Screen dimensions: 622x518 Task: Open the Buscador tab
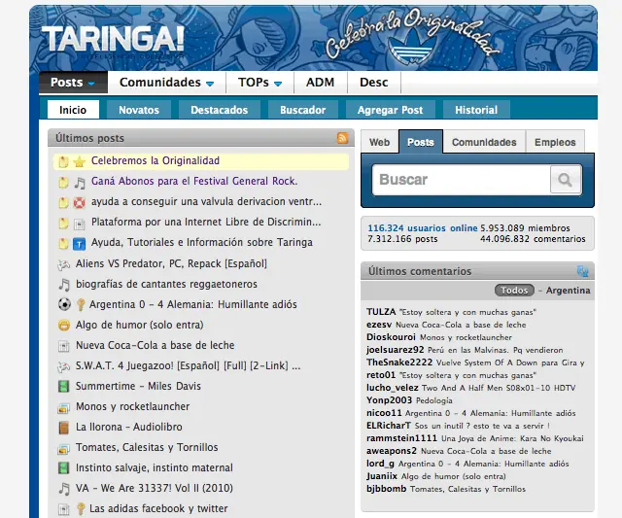(302, 110)
